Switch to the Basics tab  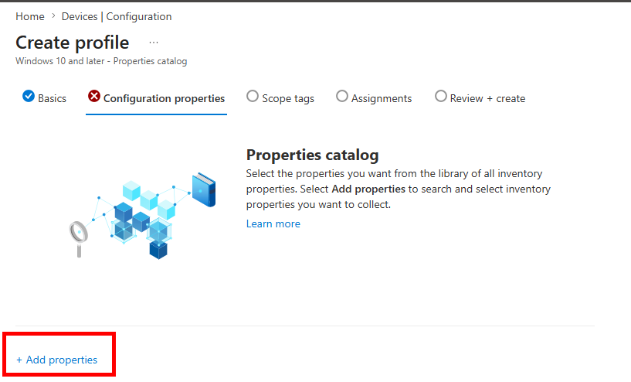[52, 98]
